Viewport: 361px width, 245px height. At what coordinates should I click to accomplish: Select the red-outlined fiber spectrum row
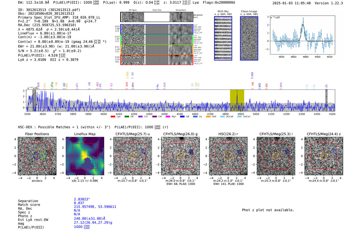[157, 60]
